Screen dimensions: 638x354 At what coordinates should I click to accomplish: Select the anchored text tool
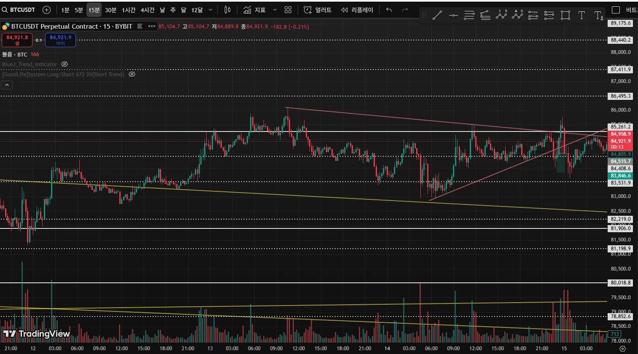tap(598, 16)
